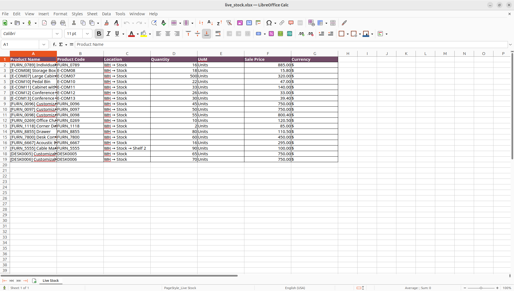
Task: Click the Sort Ascending icon
Action: [210, 23]
